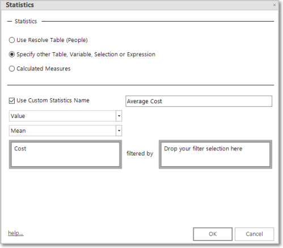Open the Mean dropdown using its arrow
Screen dimensions: 283x248
(119, 131)
